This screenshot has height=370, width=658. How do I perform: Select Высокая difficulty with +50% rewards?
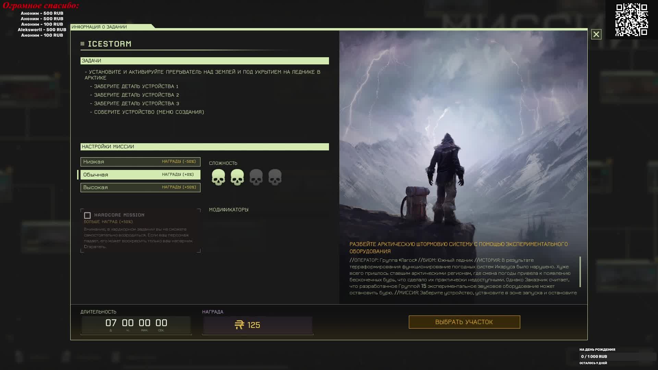[140, 187]
